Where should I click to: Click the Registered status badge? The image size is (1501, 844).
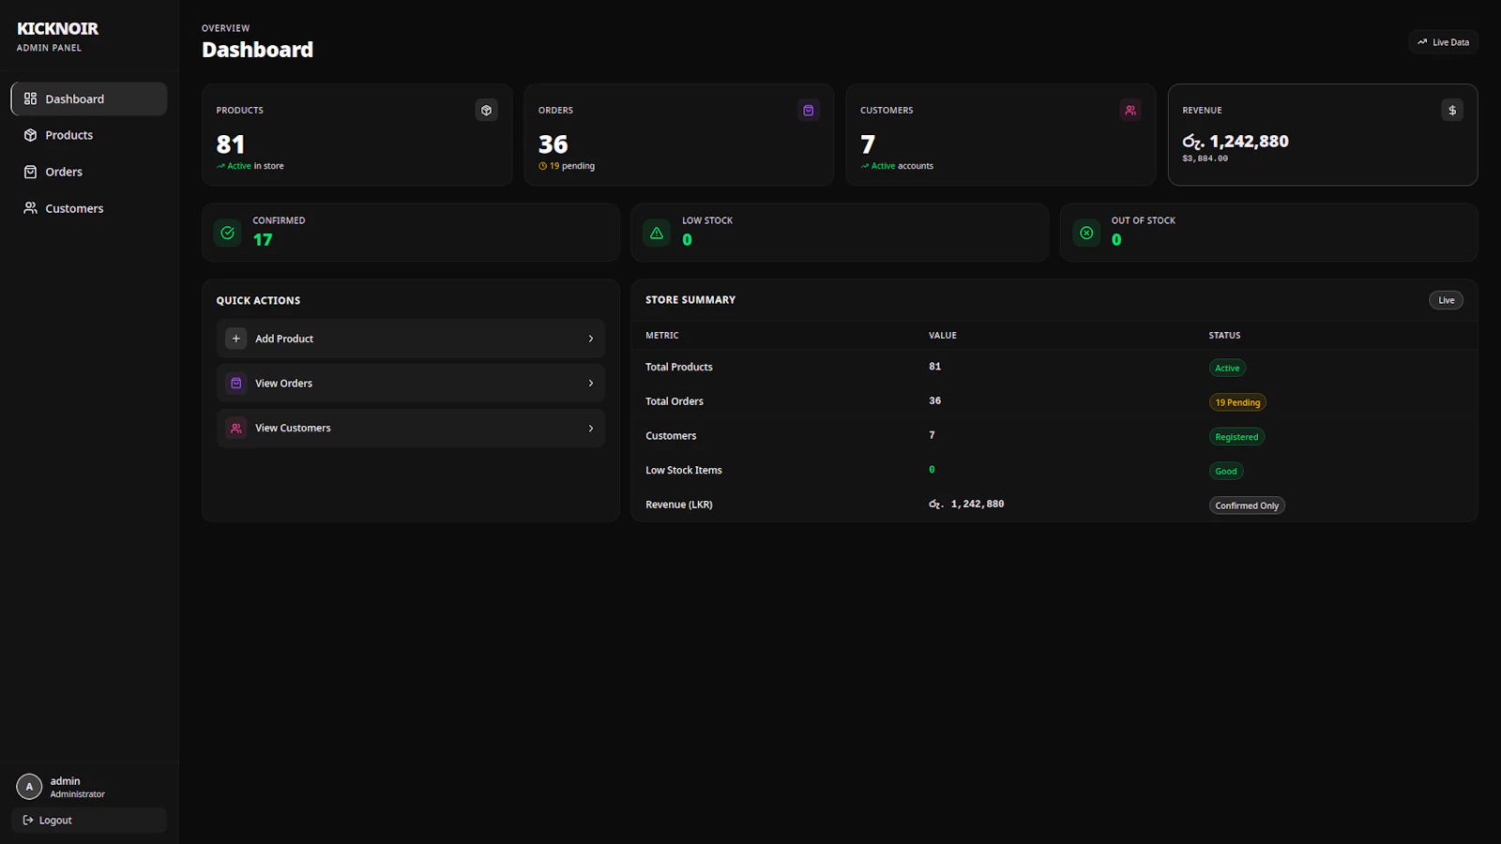[1236, 437]
